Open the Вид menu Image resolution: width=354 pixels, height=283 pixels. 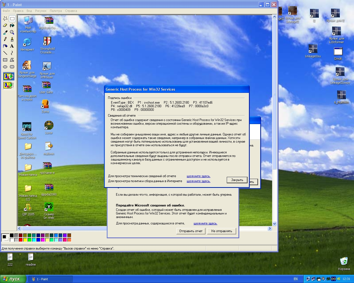pyautogui.click(x=29, y=11)
